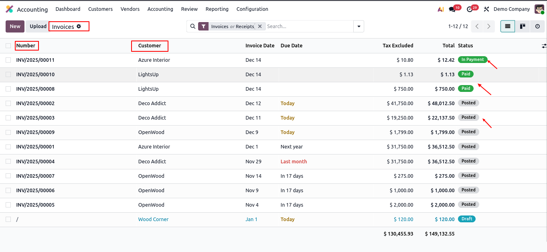
Task: Open the activities clock icon
Action: [470, 9]
